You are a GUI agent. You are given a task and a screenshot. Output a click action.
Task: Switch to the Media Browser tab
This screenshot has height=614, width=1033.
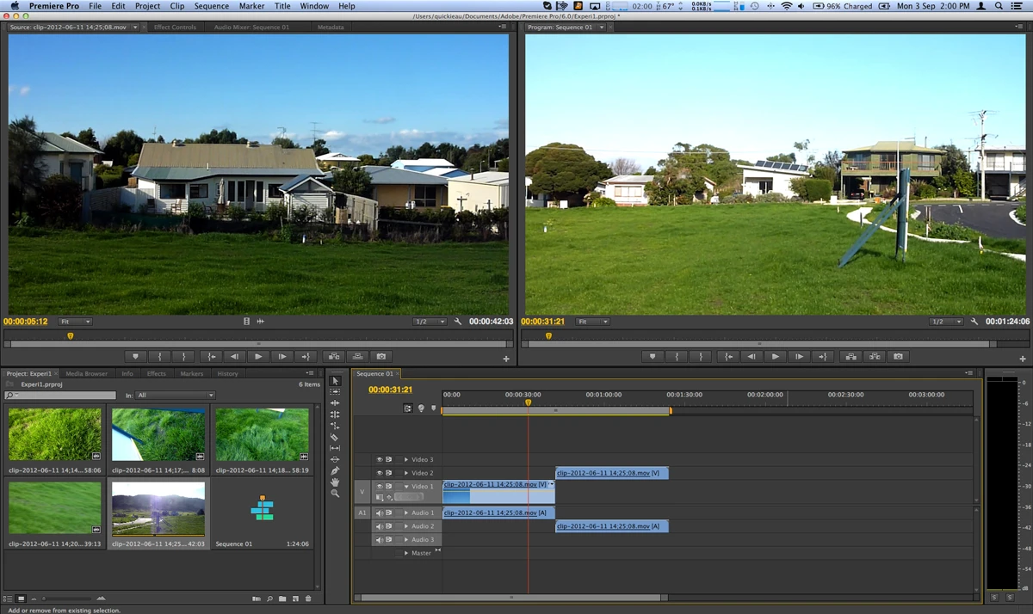point(86,373)
